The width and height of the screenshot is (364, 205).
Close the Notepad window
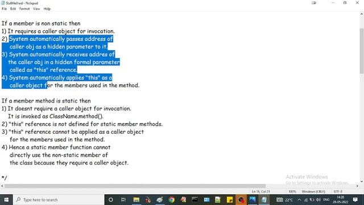357,3
